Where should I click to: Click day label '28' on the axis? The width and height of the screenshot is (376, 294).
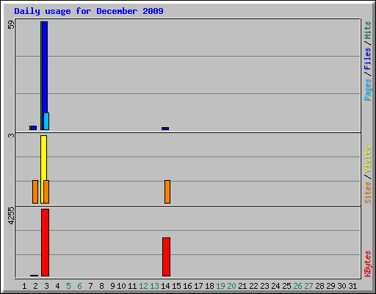coord(319,286)
